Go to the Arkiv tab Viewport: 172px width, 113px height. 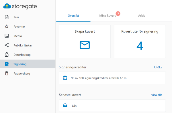pyautogui.click(x=142, y=15)
